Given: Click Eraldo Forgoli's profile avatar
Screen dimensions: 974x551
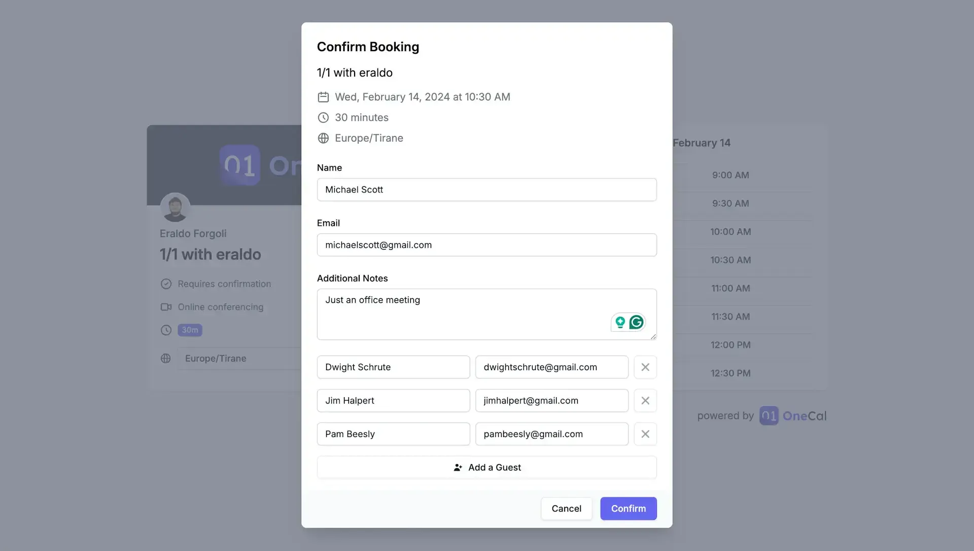Looking at the screenshot, I should click(x=175, y=207).
